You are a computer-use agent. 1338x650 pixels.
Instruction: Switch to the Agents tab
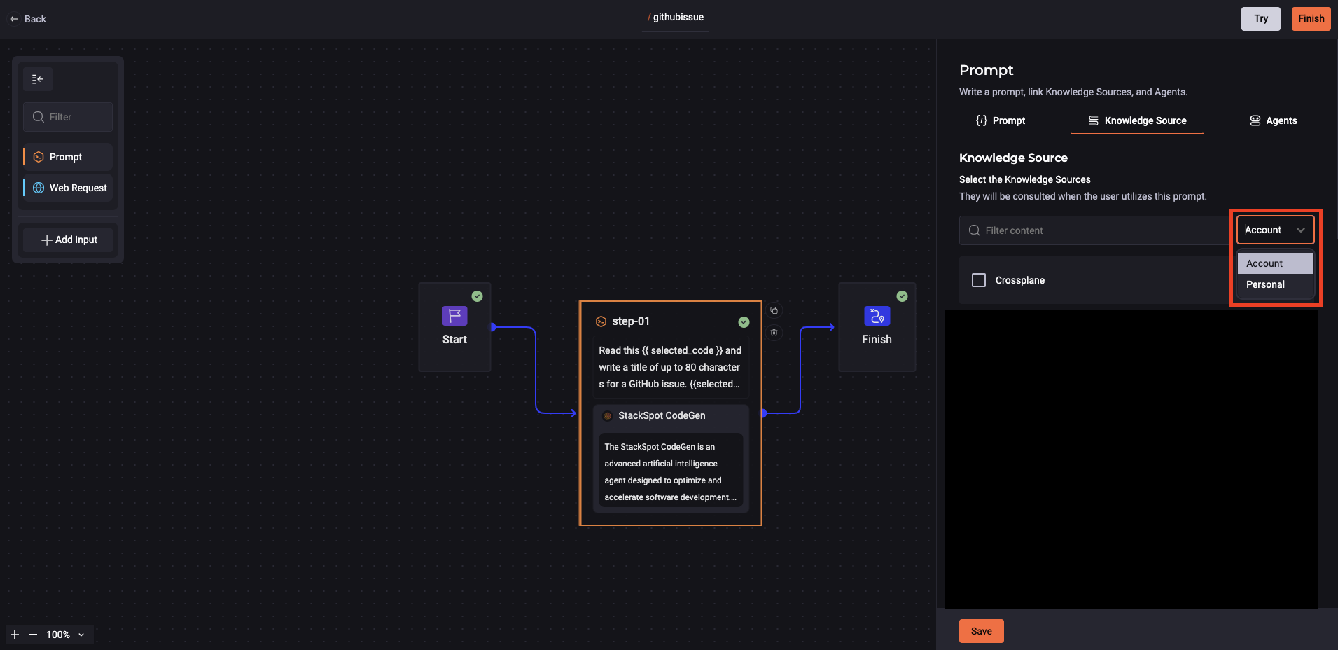click(1274, 120)
